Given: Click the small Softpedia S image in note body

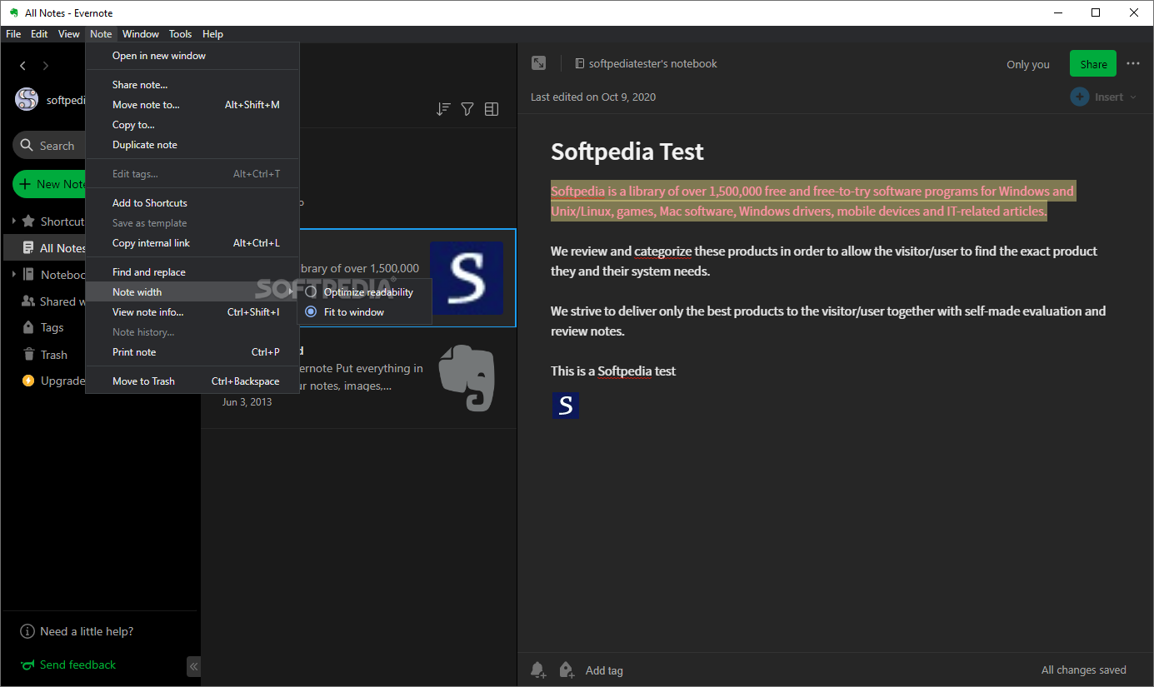Looking at the screenshot, I should [x=566, y=406].
